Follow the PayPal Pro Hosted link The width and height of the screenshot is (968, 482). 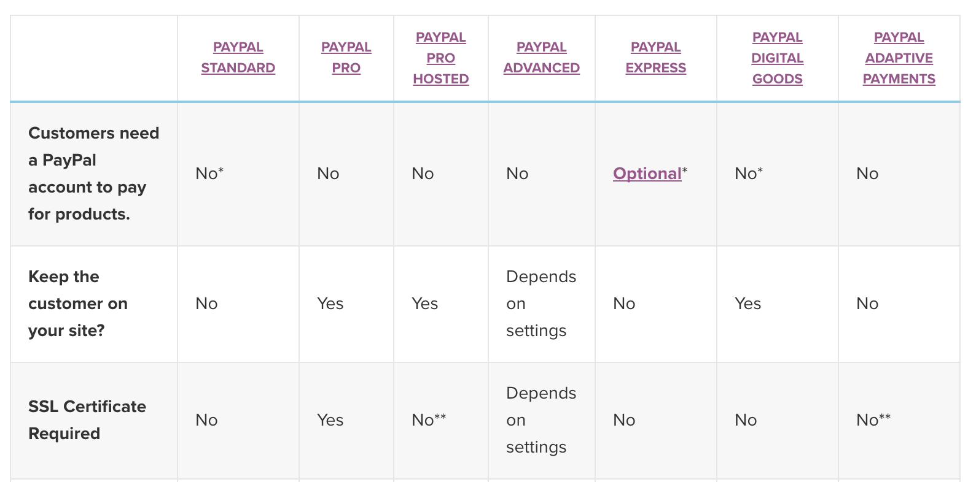(x=441, y=58)
